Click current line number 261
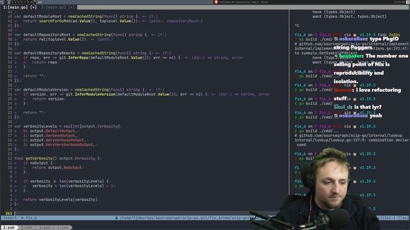410x230 pixels. coord(8,213)
